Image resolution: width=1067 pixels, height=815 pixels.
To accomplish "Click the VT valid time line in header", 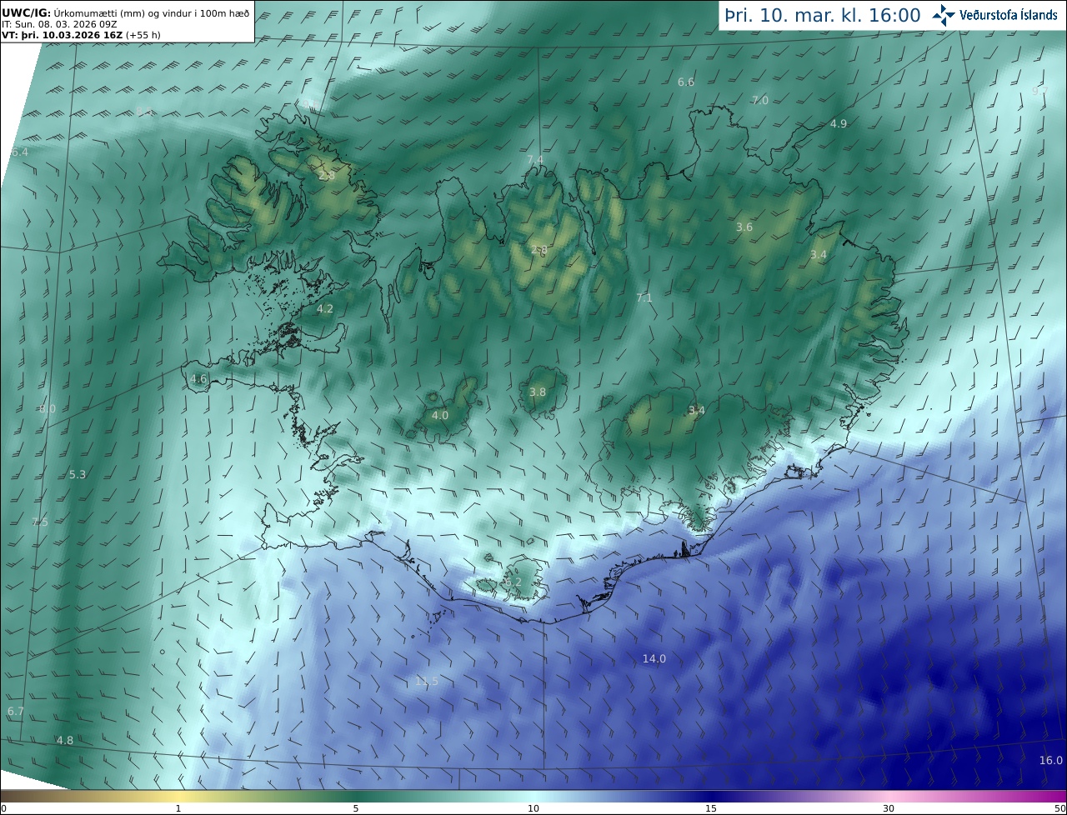I will click(82, 35).
